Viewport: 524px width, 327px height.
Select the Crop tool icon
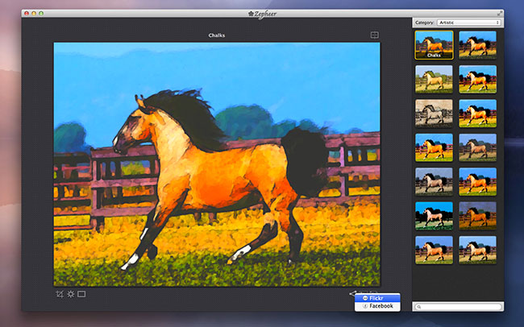[60, 294]
